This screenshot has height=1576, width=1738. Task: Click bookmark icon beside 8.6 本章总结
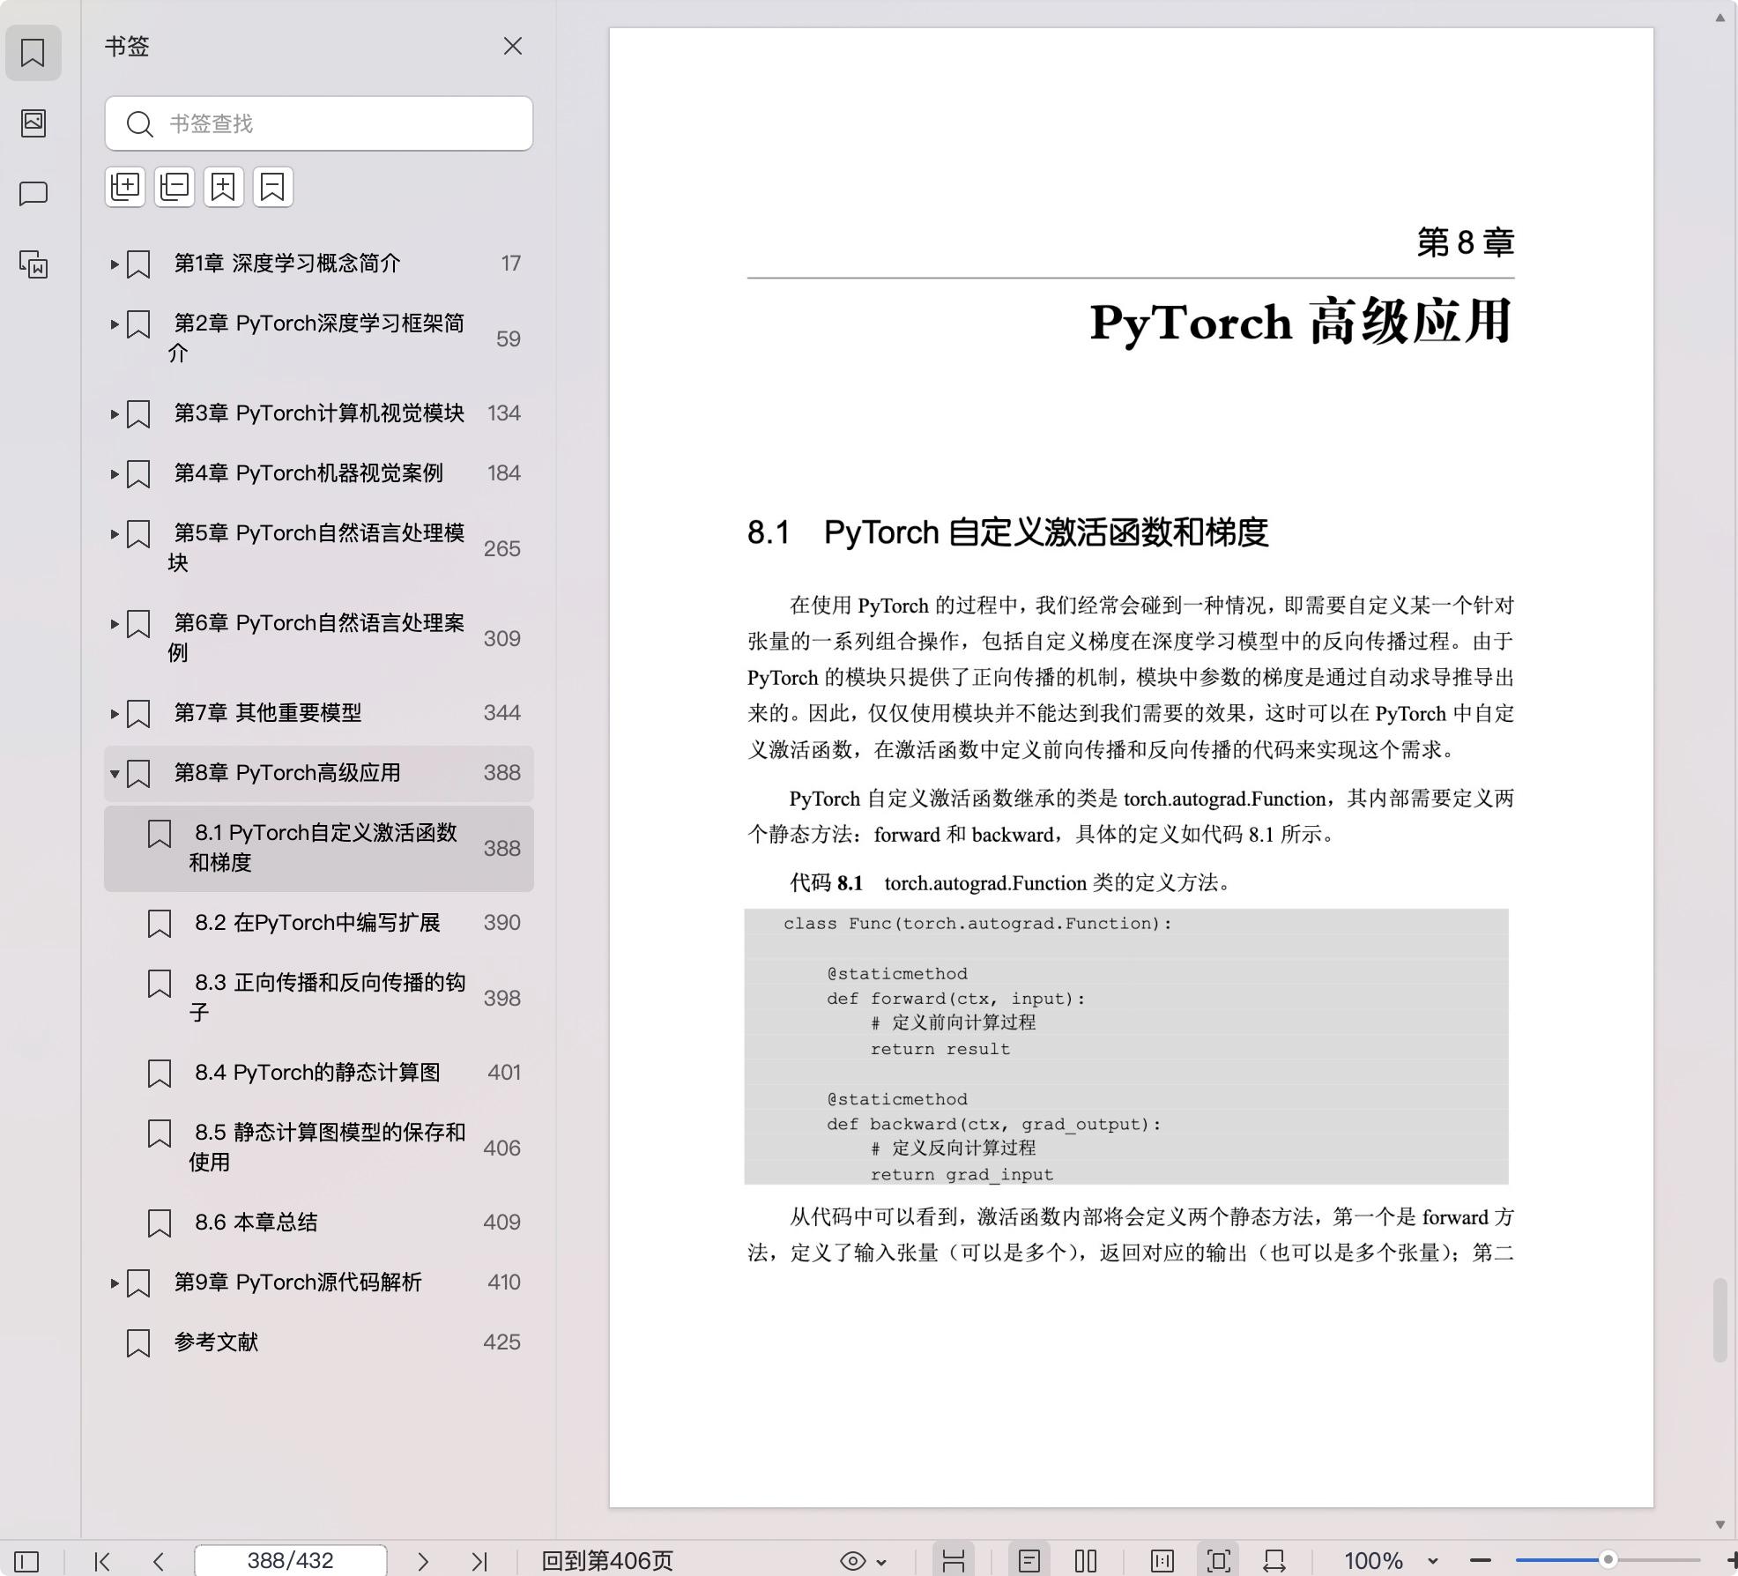[x=160, y=1223]
